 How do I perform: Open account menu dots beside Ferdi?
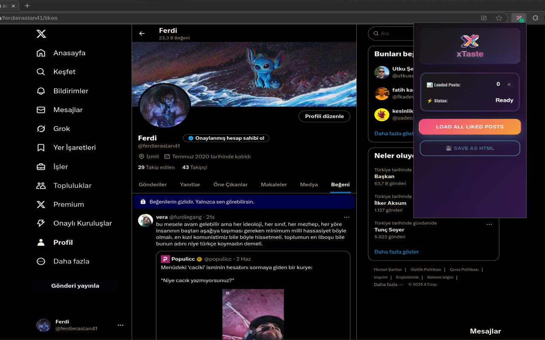(x=120, y=325)
